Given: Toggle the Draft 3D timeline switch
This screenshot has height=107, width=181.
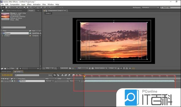Looking at the screenshot, I should 58,75.
